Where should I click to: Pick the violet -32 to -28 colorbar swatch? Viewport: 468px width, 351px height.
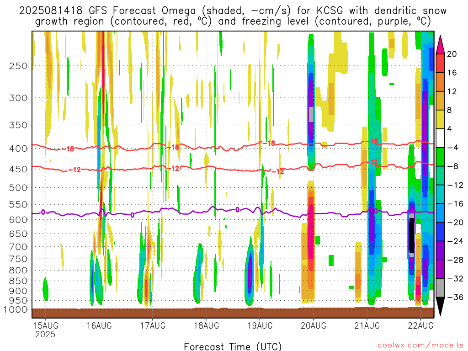[440, 269]
